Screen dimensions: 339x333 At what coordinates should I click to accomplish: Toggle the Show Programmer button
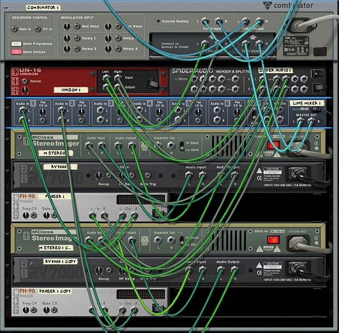click(16, 43)
